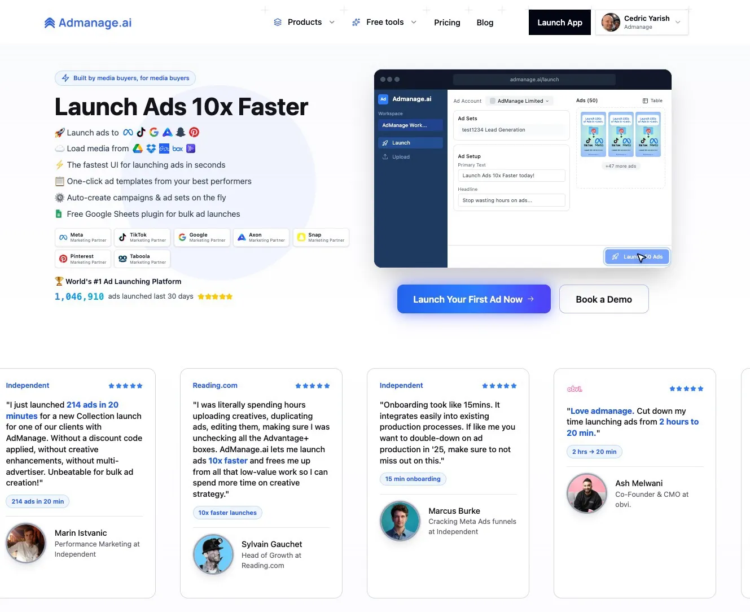Click the TikTok icon in Launch ads row
This screenshot has height=612, width=750.
coord(141,132)
